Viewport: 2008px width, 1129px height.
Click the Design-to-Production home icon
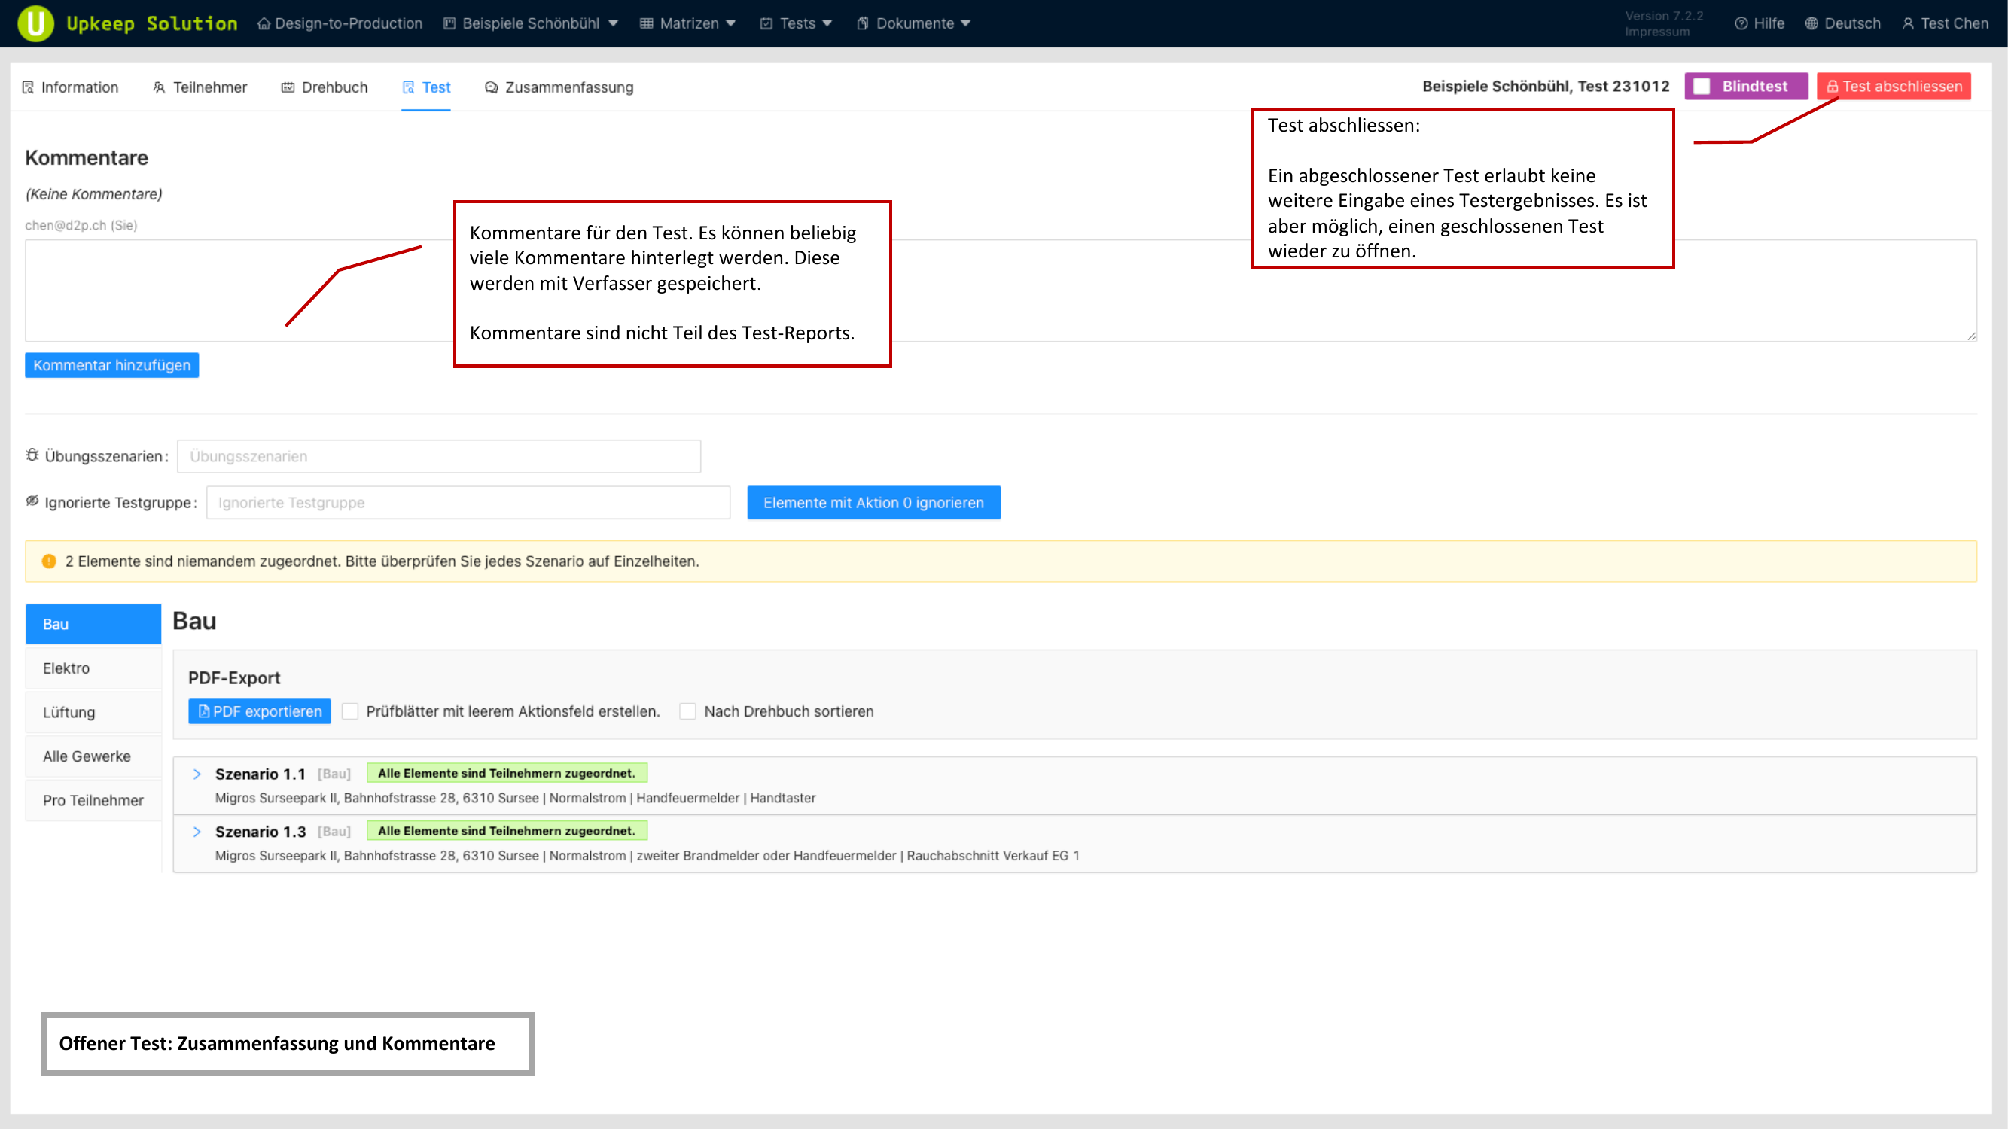coord(264,23)
